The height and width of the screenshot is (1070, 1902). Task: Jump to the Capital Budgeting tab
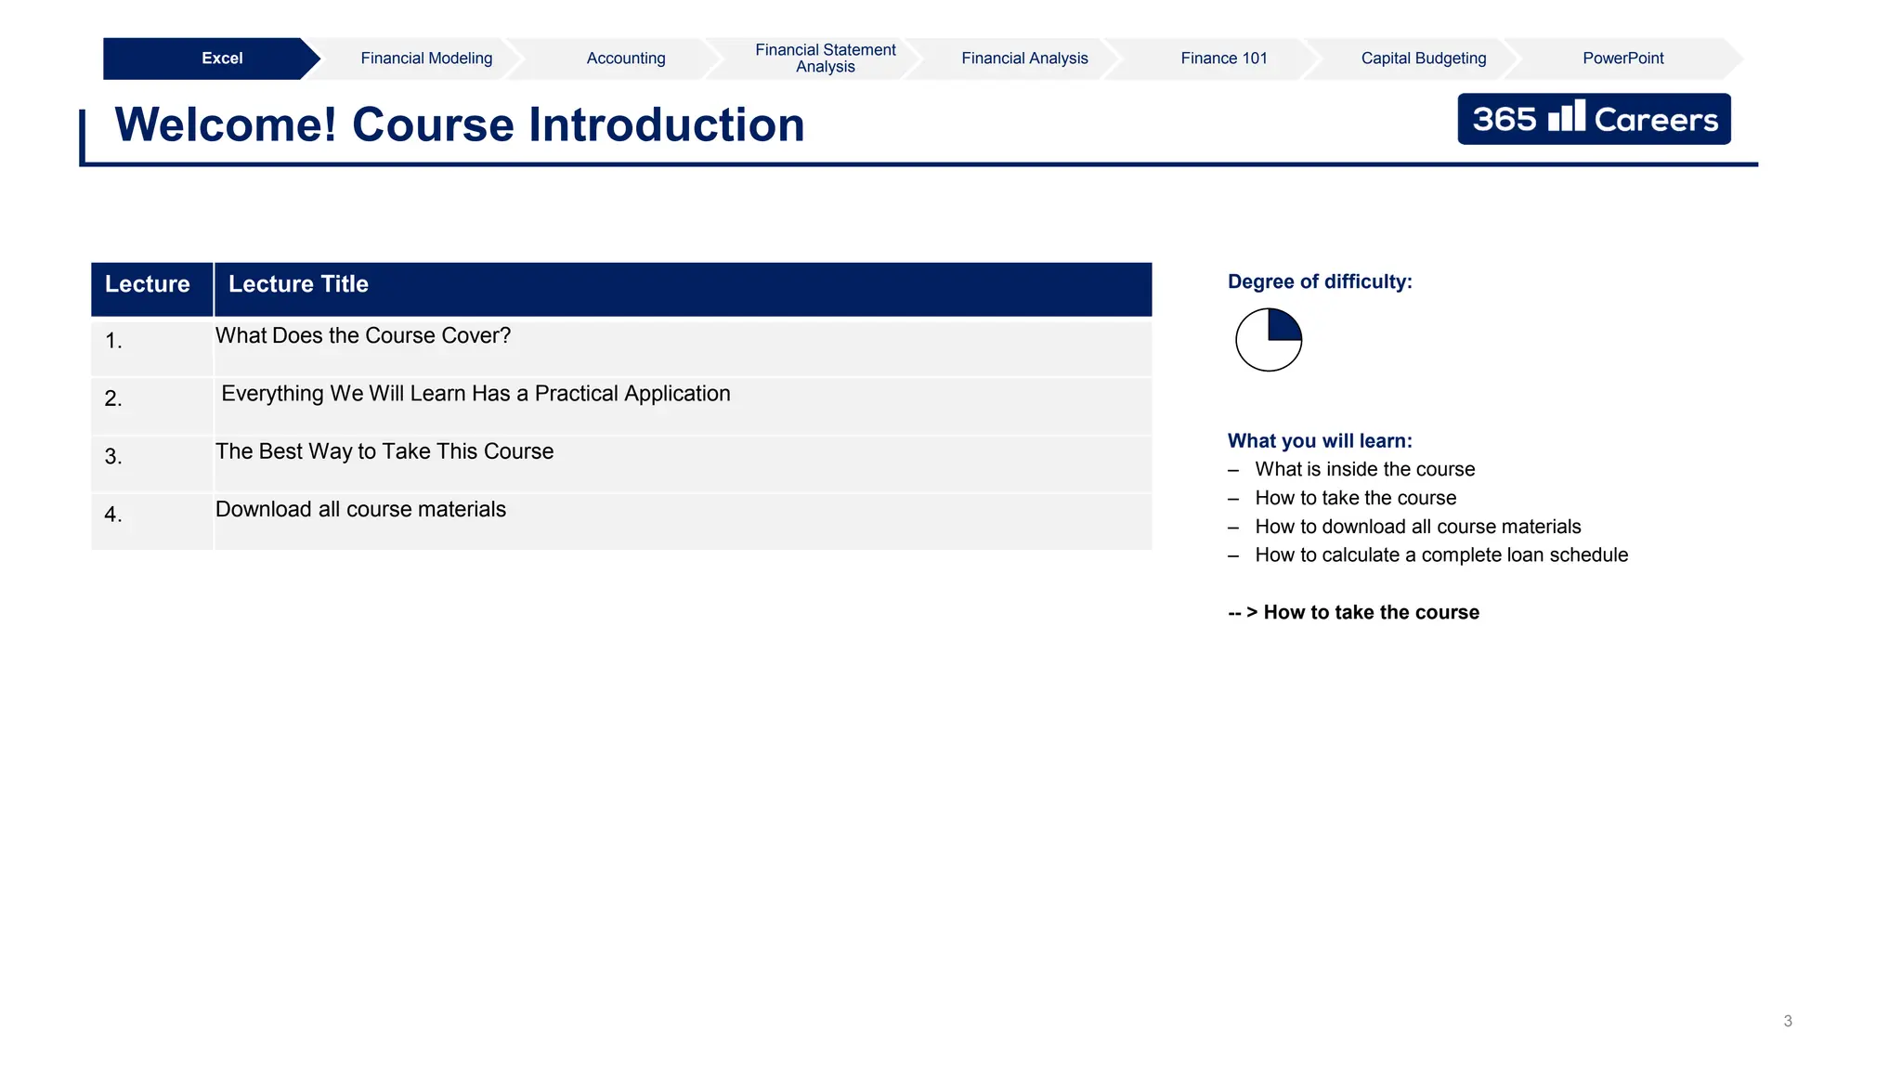(1424, 59)
